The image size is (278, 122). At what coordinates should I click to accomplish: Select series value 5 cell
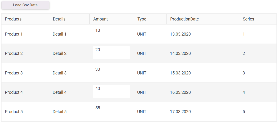click(258, 112)
